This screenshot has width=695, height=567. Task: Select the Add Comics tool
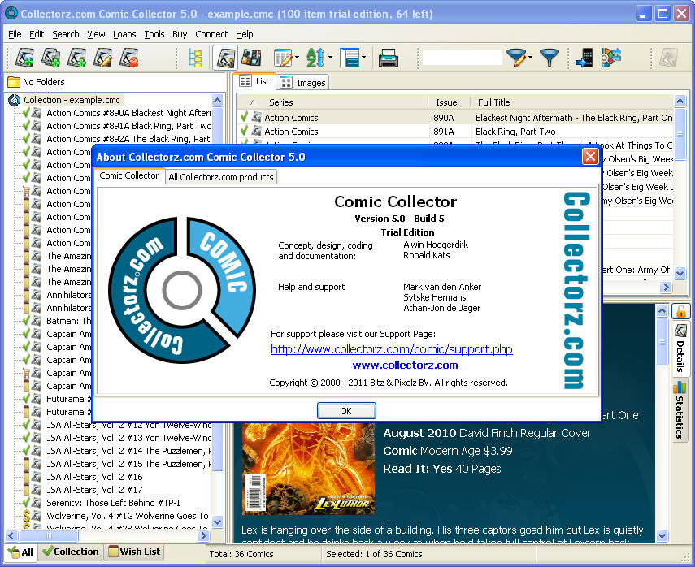click(24, 58)
